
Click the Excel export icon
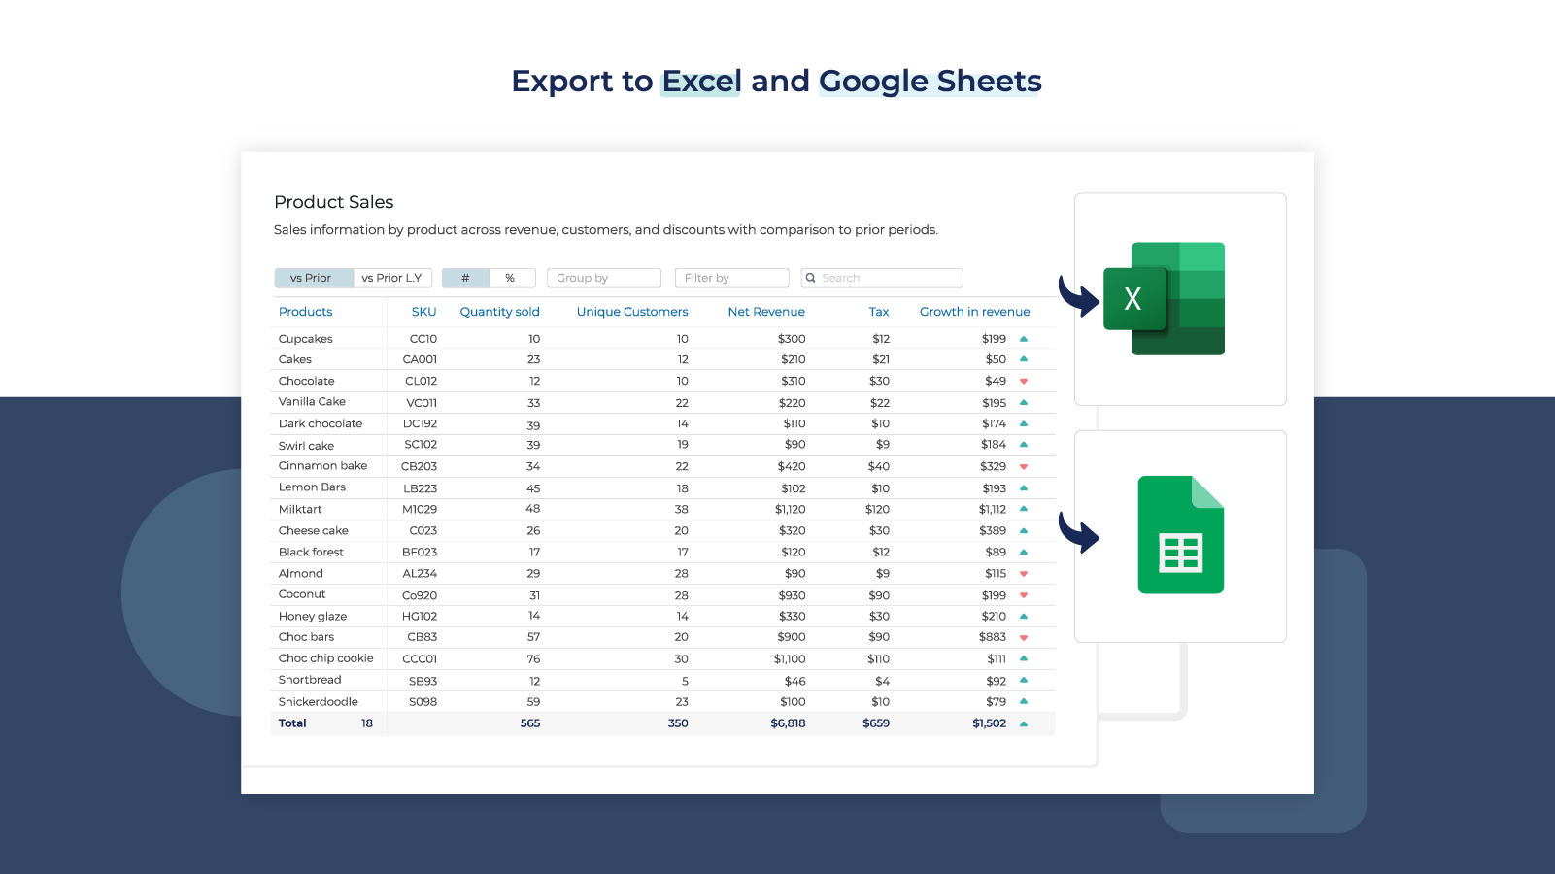coord(1165,298)
